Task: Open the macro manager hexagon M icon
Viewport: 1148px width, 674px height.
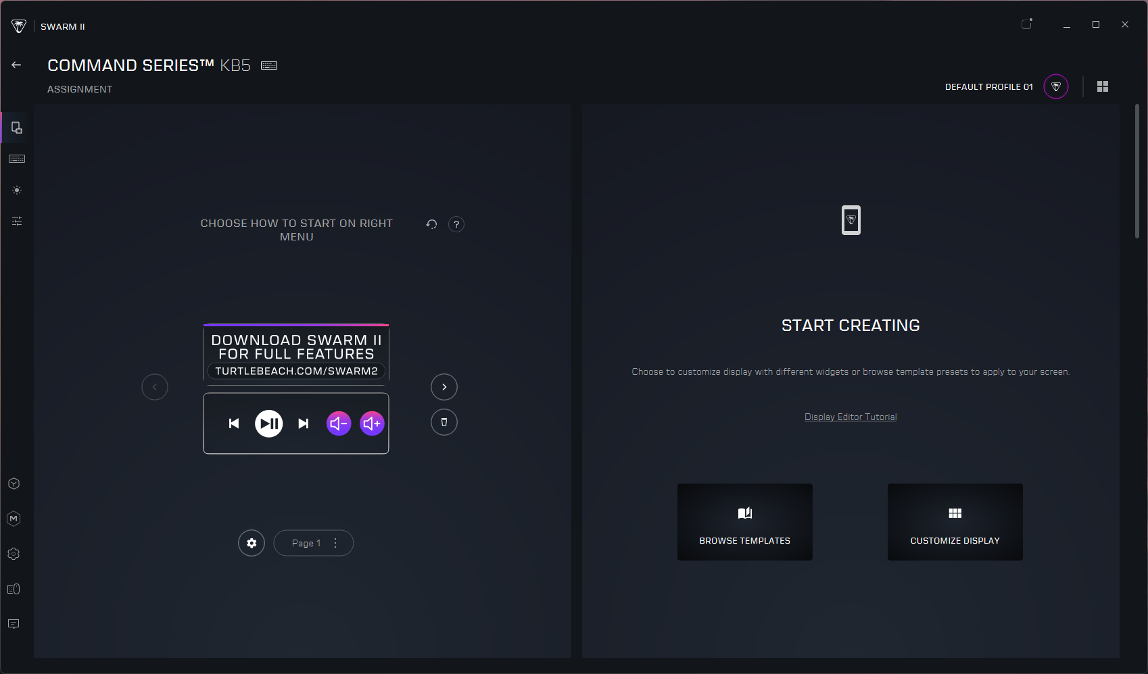Action: point(14,519)
